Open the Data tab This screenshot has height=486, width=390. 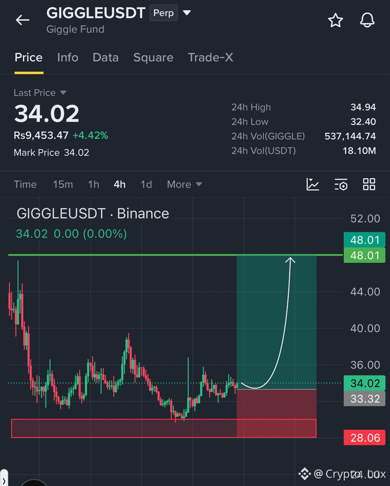click(x=106, y=57)
